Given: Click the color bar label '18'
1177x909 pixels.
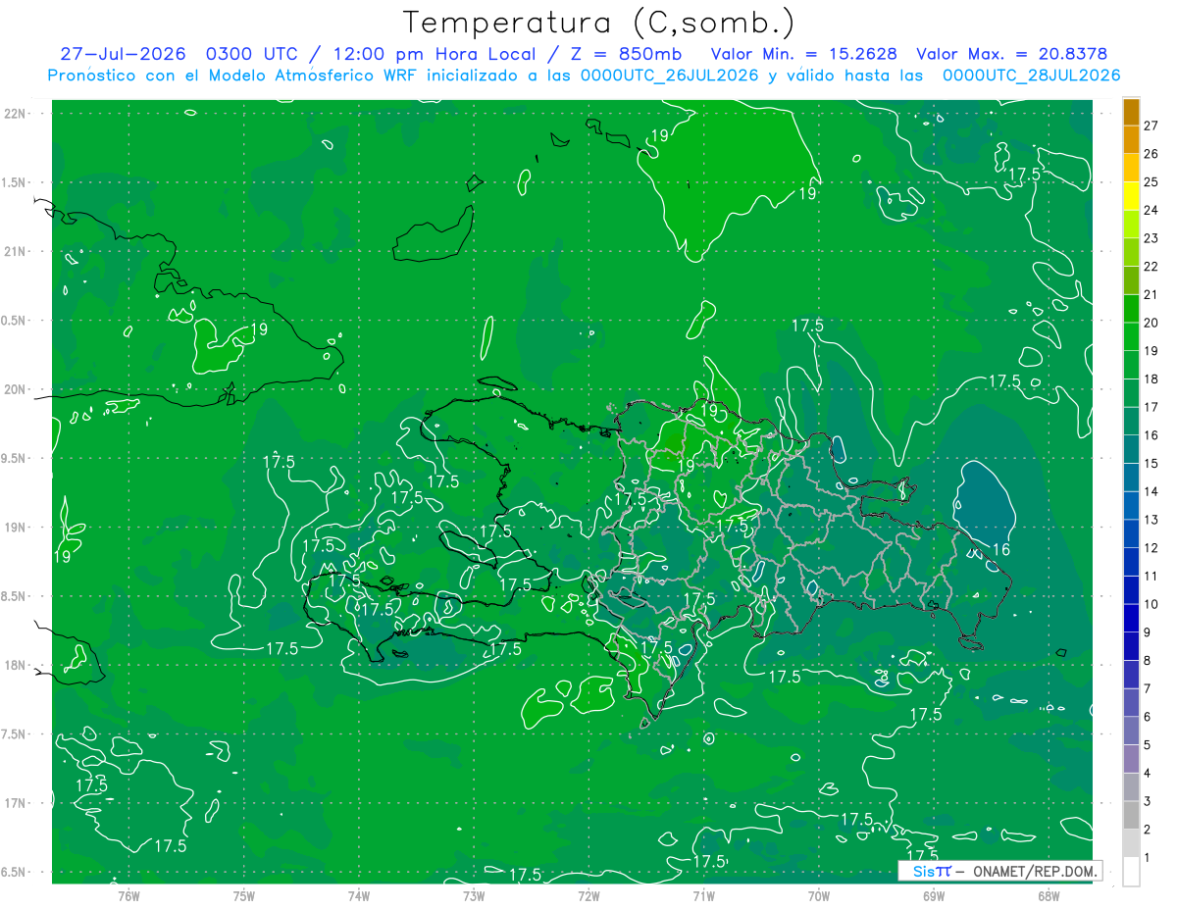Looking at the screenshot, I should (x=1151, y=379).
